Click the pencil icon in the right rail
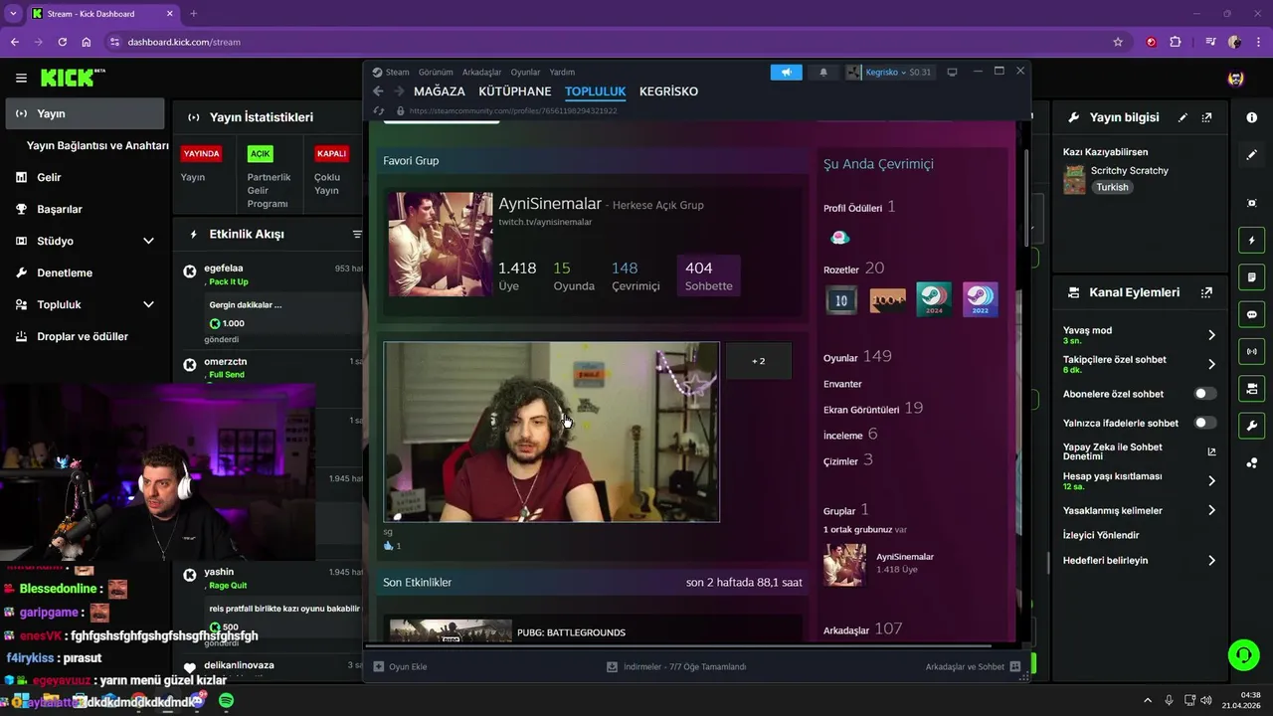 click(1251, 155)
